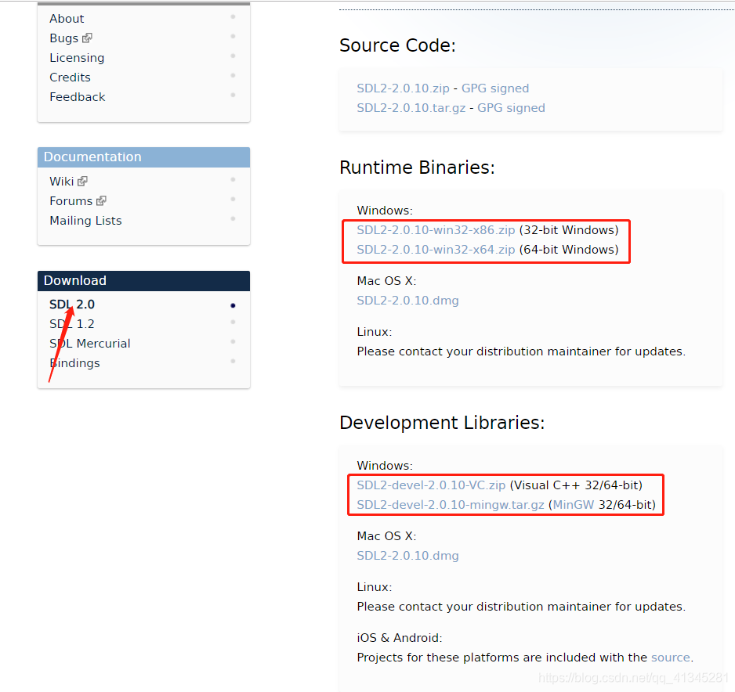This screenshot has width=735, height=692.
Task: Download SDL2-2.0.10.dmg under Runtime Binaries
Action: click(x=407, y=301)
